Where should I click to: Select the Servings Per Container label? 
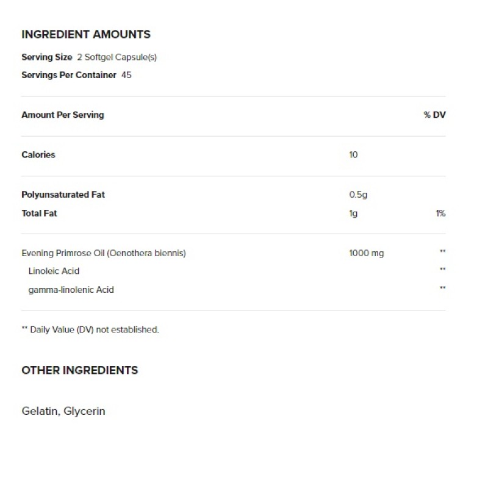(69, 75)
